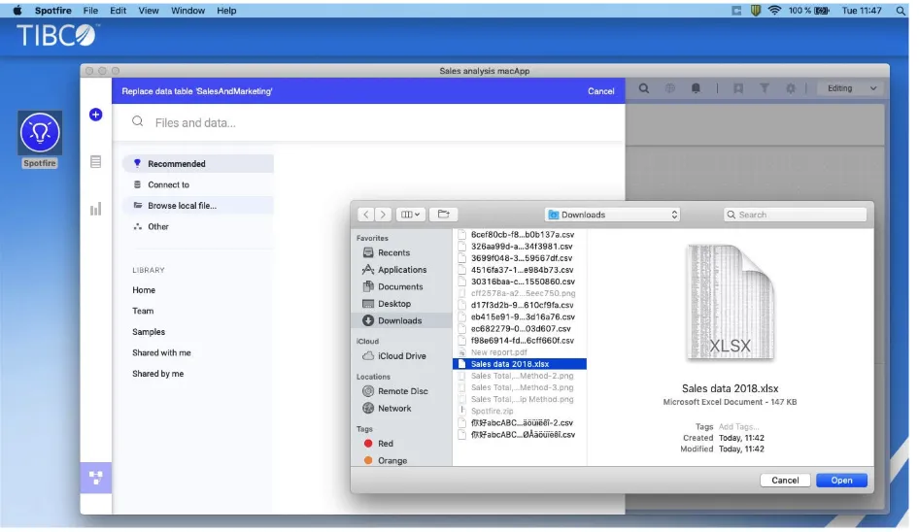Select Applications in Finder sidebar

point(401,270)
